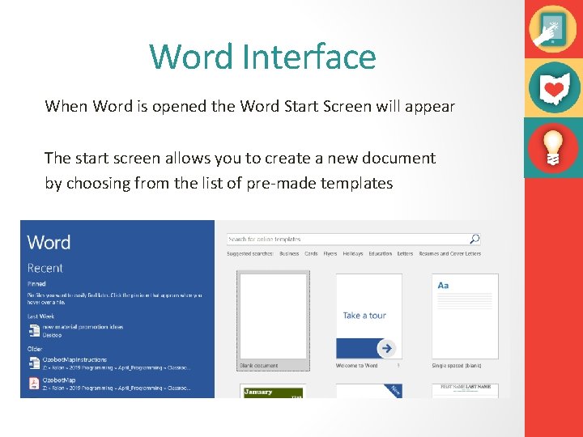583x437 pixels.
Task: Select the Flyers suggested search
Action: [x=330, y=253]
